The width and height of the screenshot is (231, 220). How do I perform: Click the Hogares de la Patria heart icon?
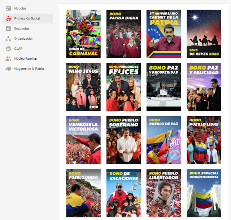click(8, 69)
